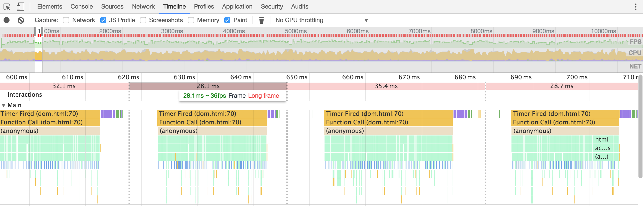Select the 32.1 ms frame bar
643x207 pixels.
coord(64,86)
